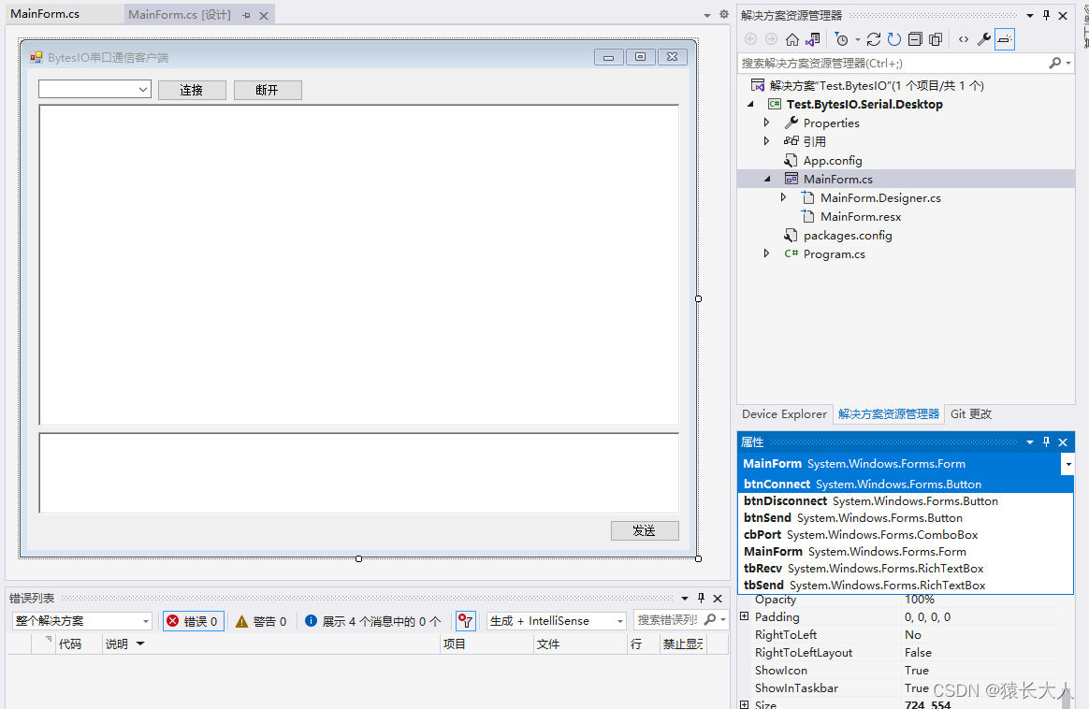Viewport: 1089px width, 709px height.
Task: Pin the 错误列表 panel
Action: (x=702, y=598)
